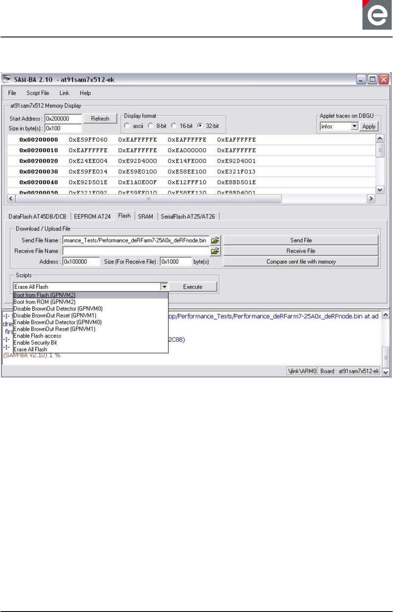The width and height of the screenshot is (393, 612).
Task: Click Compare sent file with memory
Action: point(301,261)
